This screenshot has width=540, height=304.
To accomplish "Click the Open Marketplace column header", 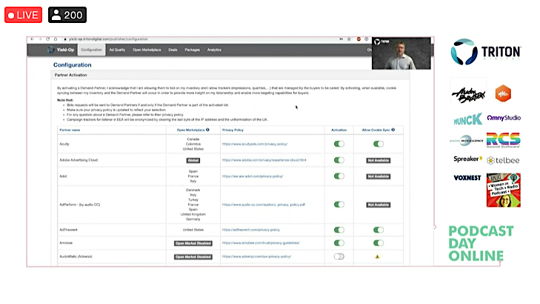I will pos(190,130).
